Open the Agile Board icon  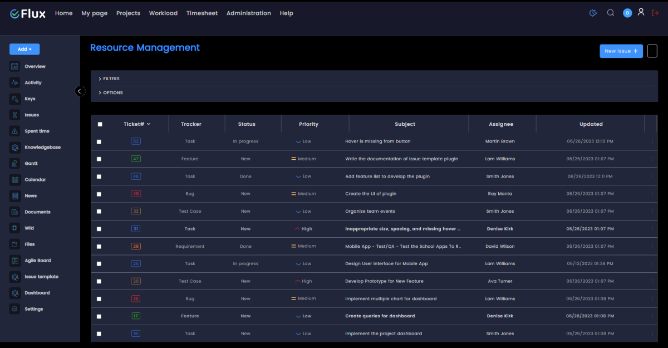pyautogui.click(x=14, y=260)
